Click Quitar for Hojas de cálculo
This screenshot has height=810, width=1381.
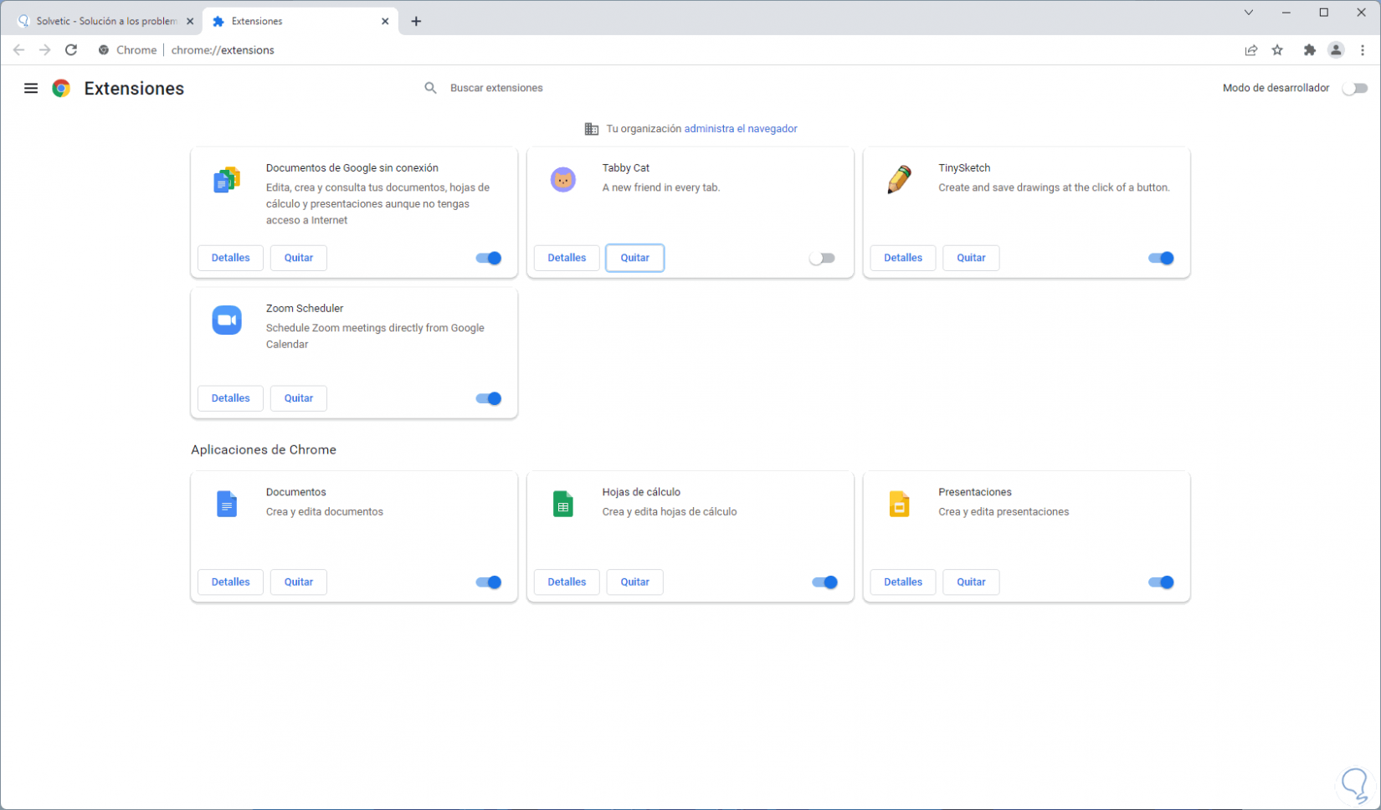point(635,582)
